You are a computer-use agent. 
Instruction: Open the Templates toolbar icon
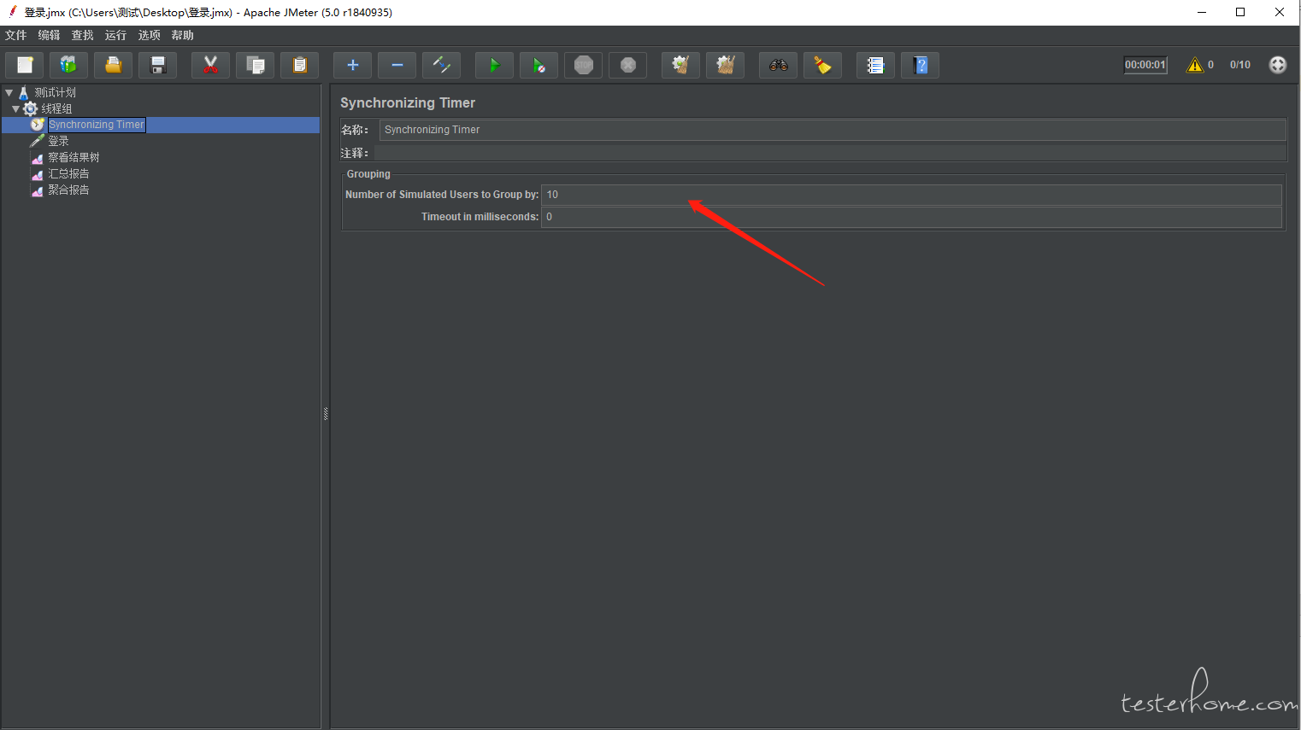[x=68, y=65]
